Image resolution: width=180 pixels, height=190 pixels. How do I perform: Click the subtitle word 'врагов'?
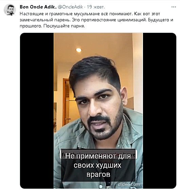pos(98,174)
